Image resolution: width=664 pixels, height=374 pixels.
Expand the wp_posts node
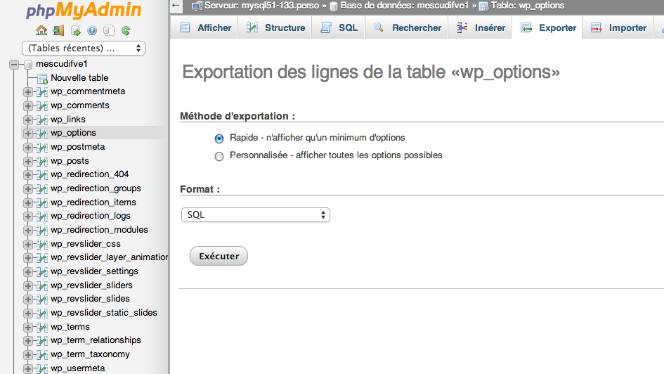click(x=28, y=162)
